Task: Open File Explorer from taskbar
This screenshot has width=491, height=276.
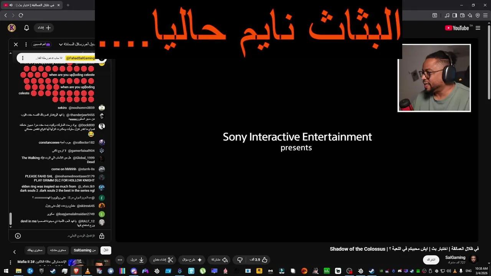Action: tap(18, 271)
